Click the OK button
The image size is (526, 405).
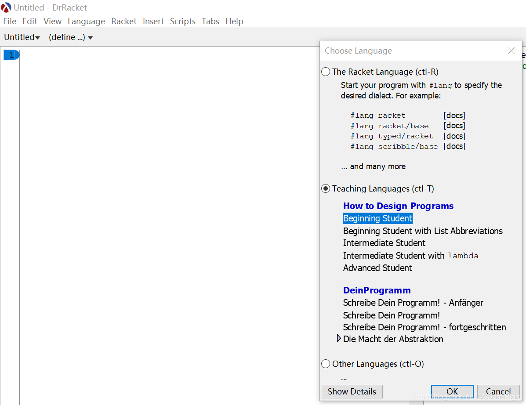[x=452, y=391]
